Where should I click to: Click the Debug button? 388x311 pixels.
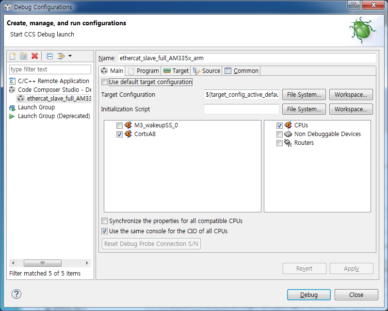(309, 294)
